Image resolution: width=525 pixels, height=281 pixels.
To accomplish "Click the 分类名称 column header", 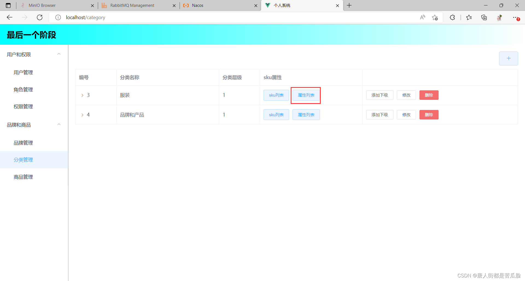I will [x=167, y=77].
